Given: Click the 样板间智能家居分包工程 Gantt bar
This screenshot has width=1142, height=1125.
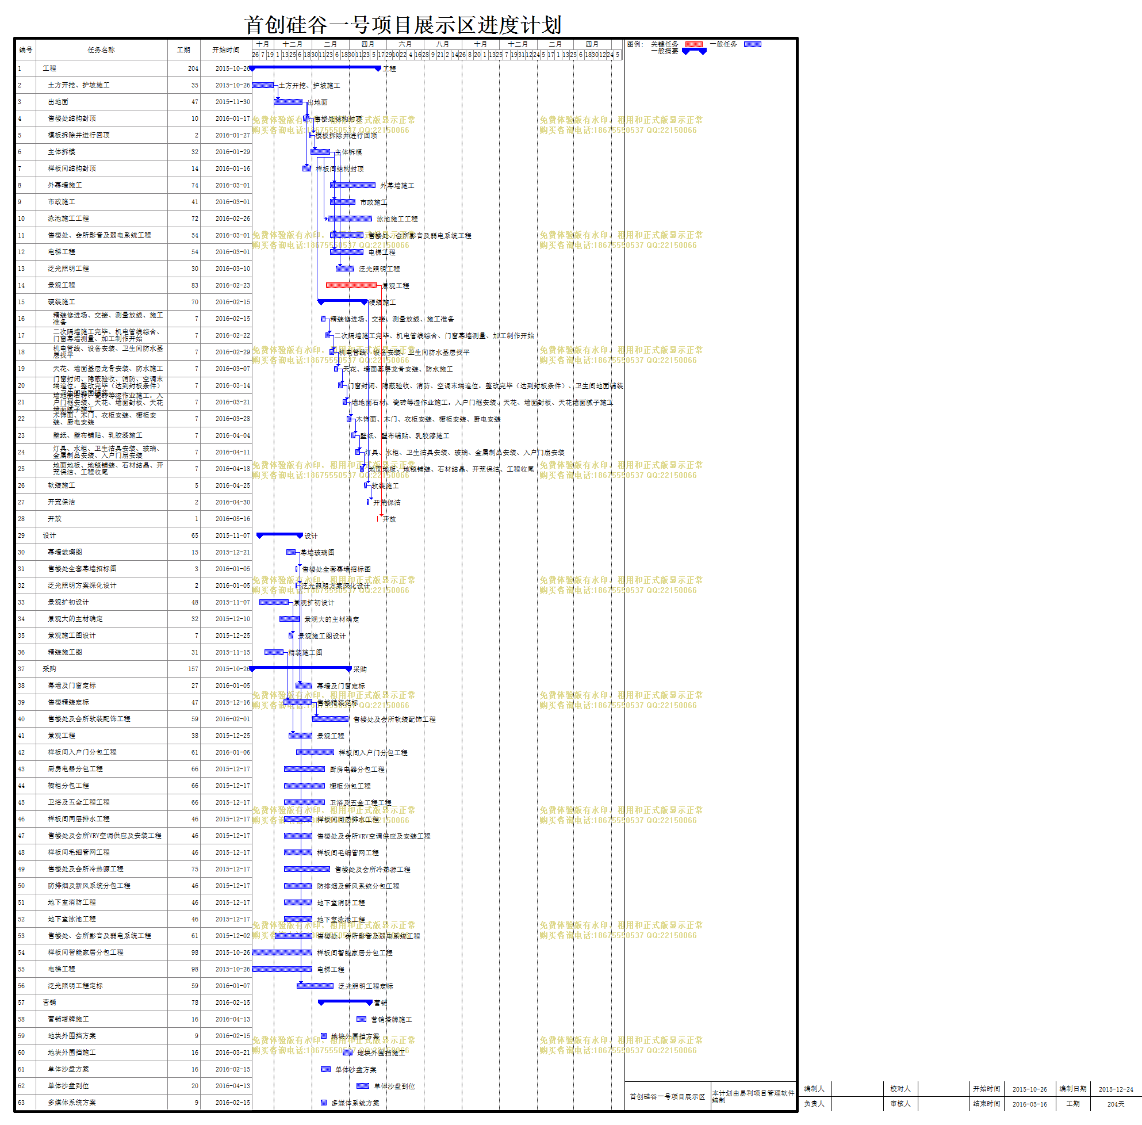Looking at the screenshot, I should coord(282,952).
